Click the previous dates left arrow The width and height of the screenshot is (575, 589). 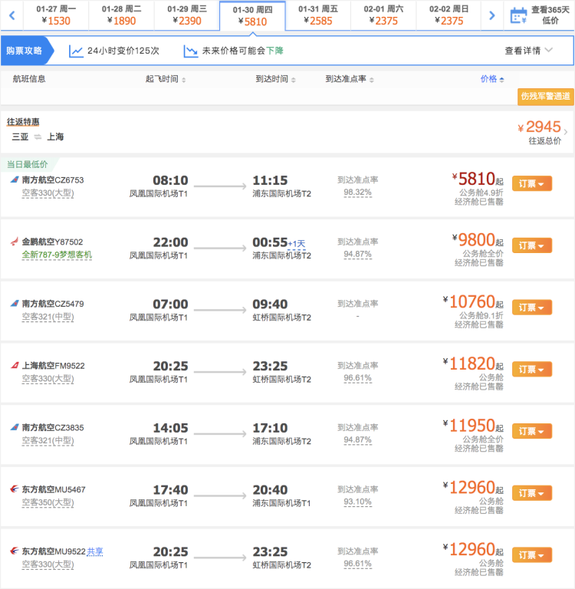tap(11, 15)
